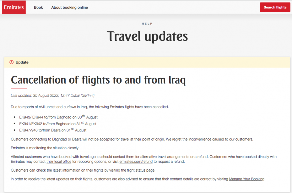Click the Travel updates page heading
Image resolution: width=292 pixels, height=193 pixels.
pyautogui.click(x=147, y=36)
